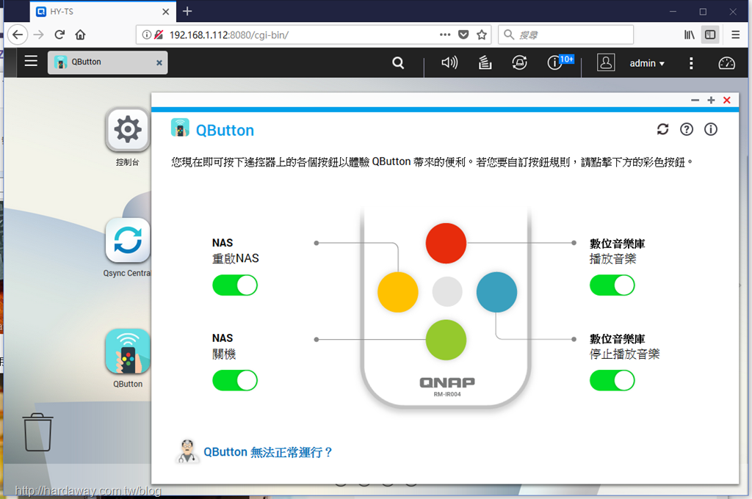Close the HY-TS browser tab

click(165, 12)
